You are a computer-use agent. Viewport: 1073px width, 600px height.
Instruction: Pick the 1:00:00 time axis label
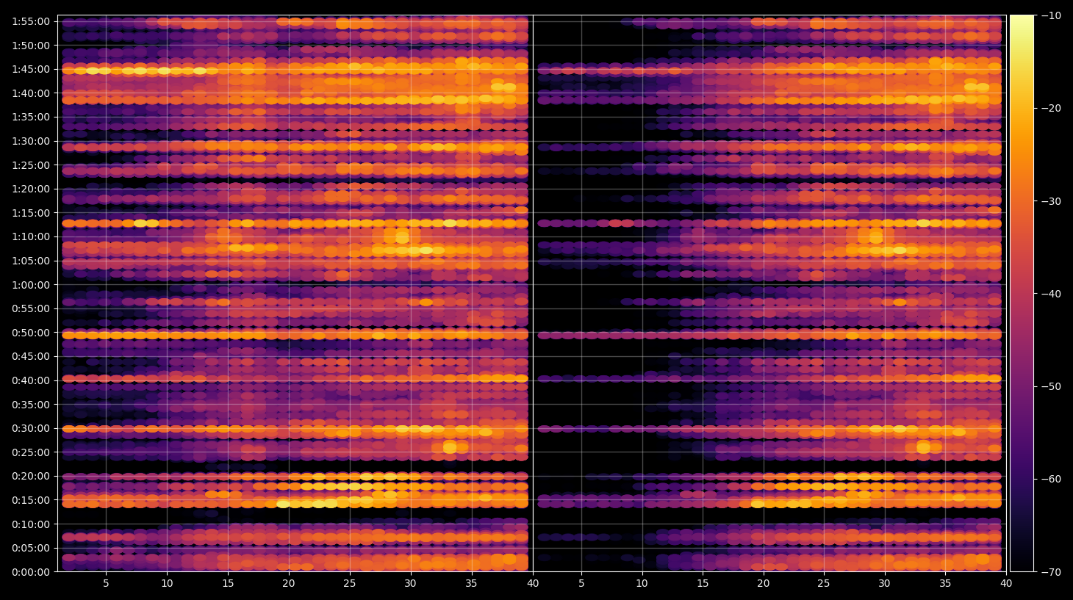click(x=31, y=285)
